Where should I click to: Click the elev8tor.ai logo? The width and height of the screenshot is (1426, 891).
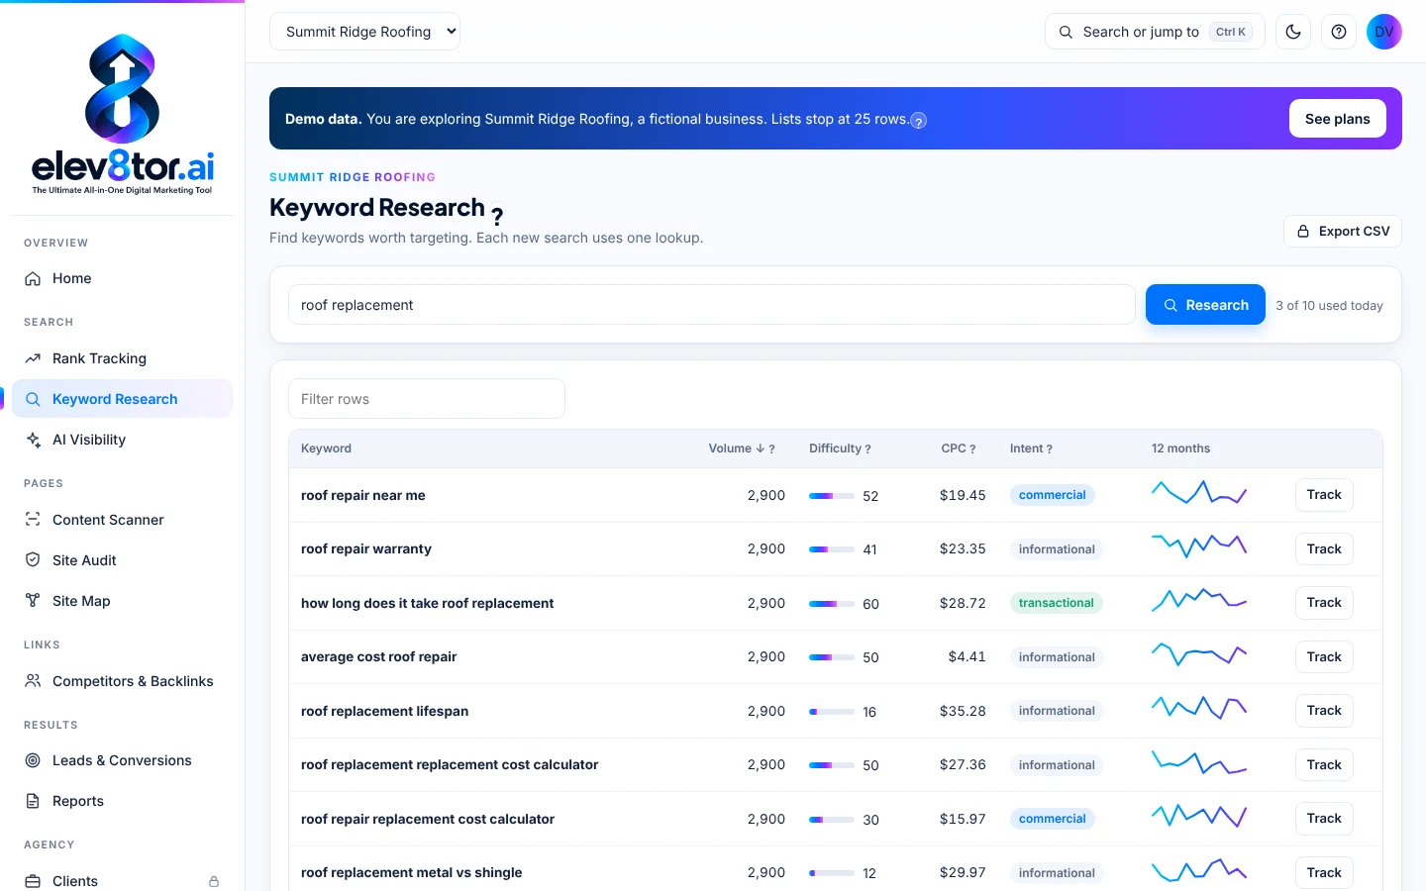tap(123, 114)
